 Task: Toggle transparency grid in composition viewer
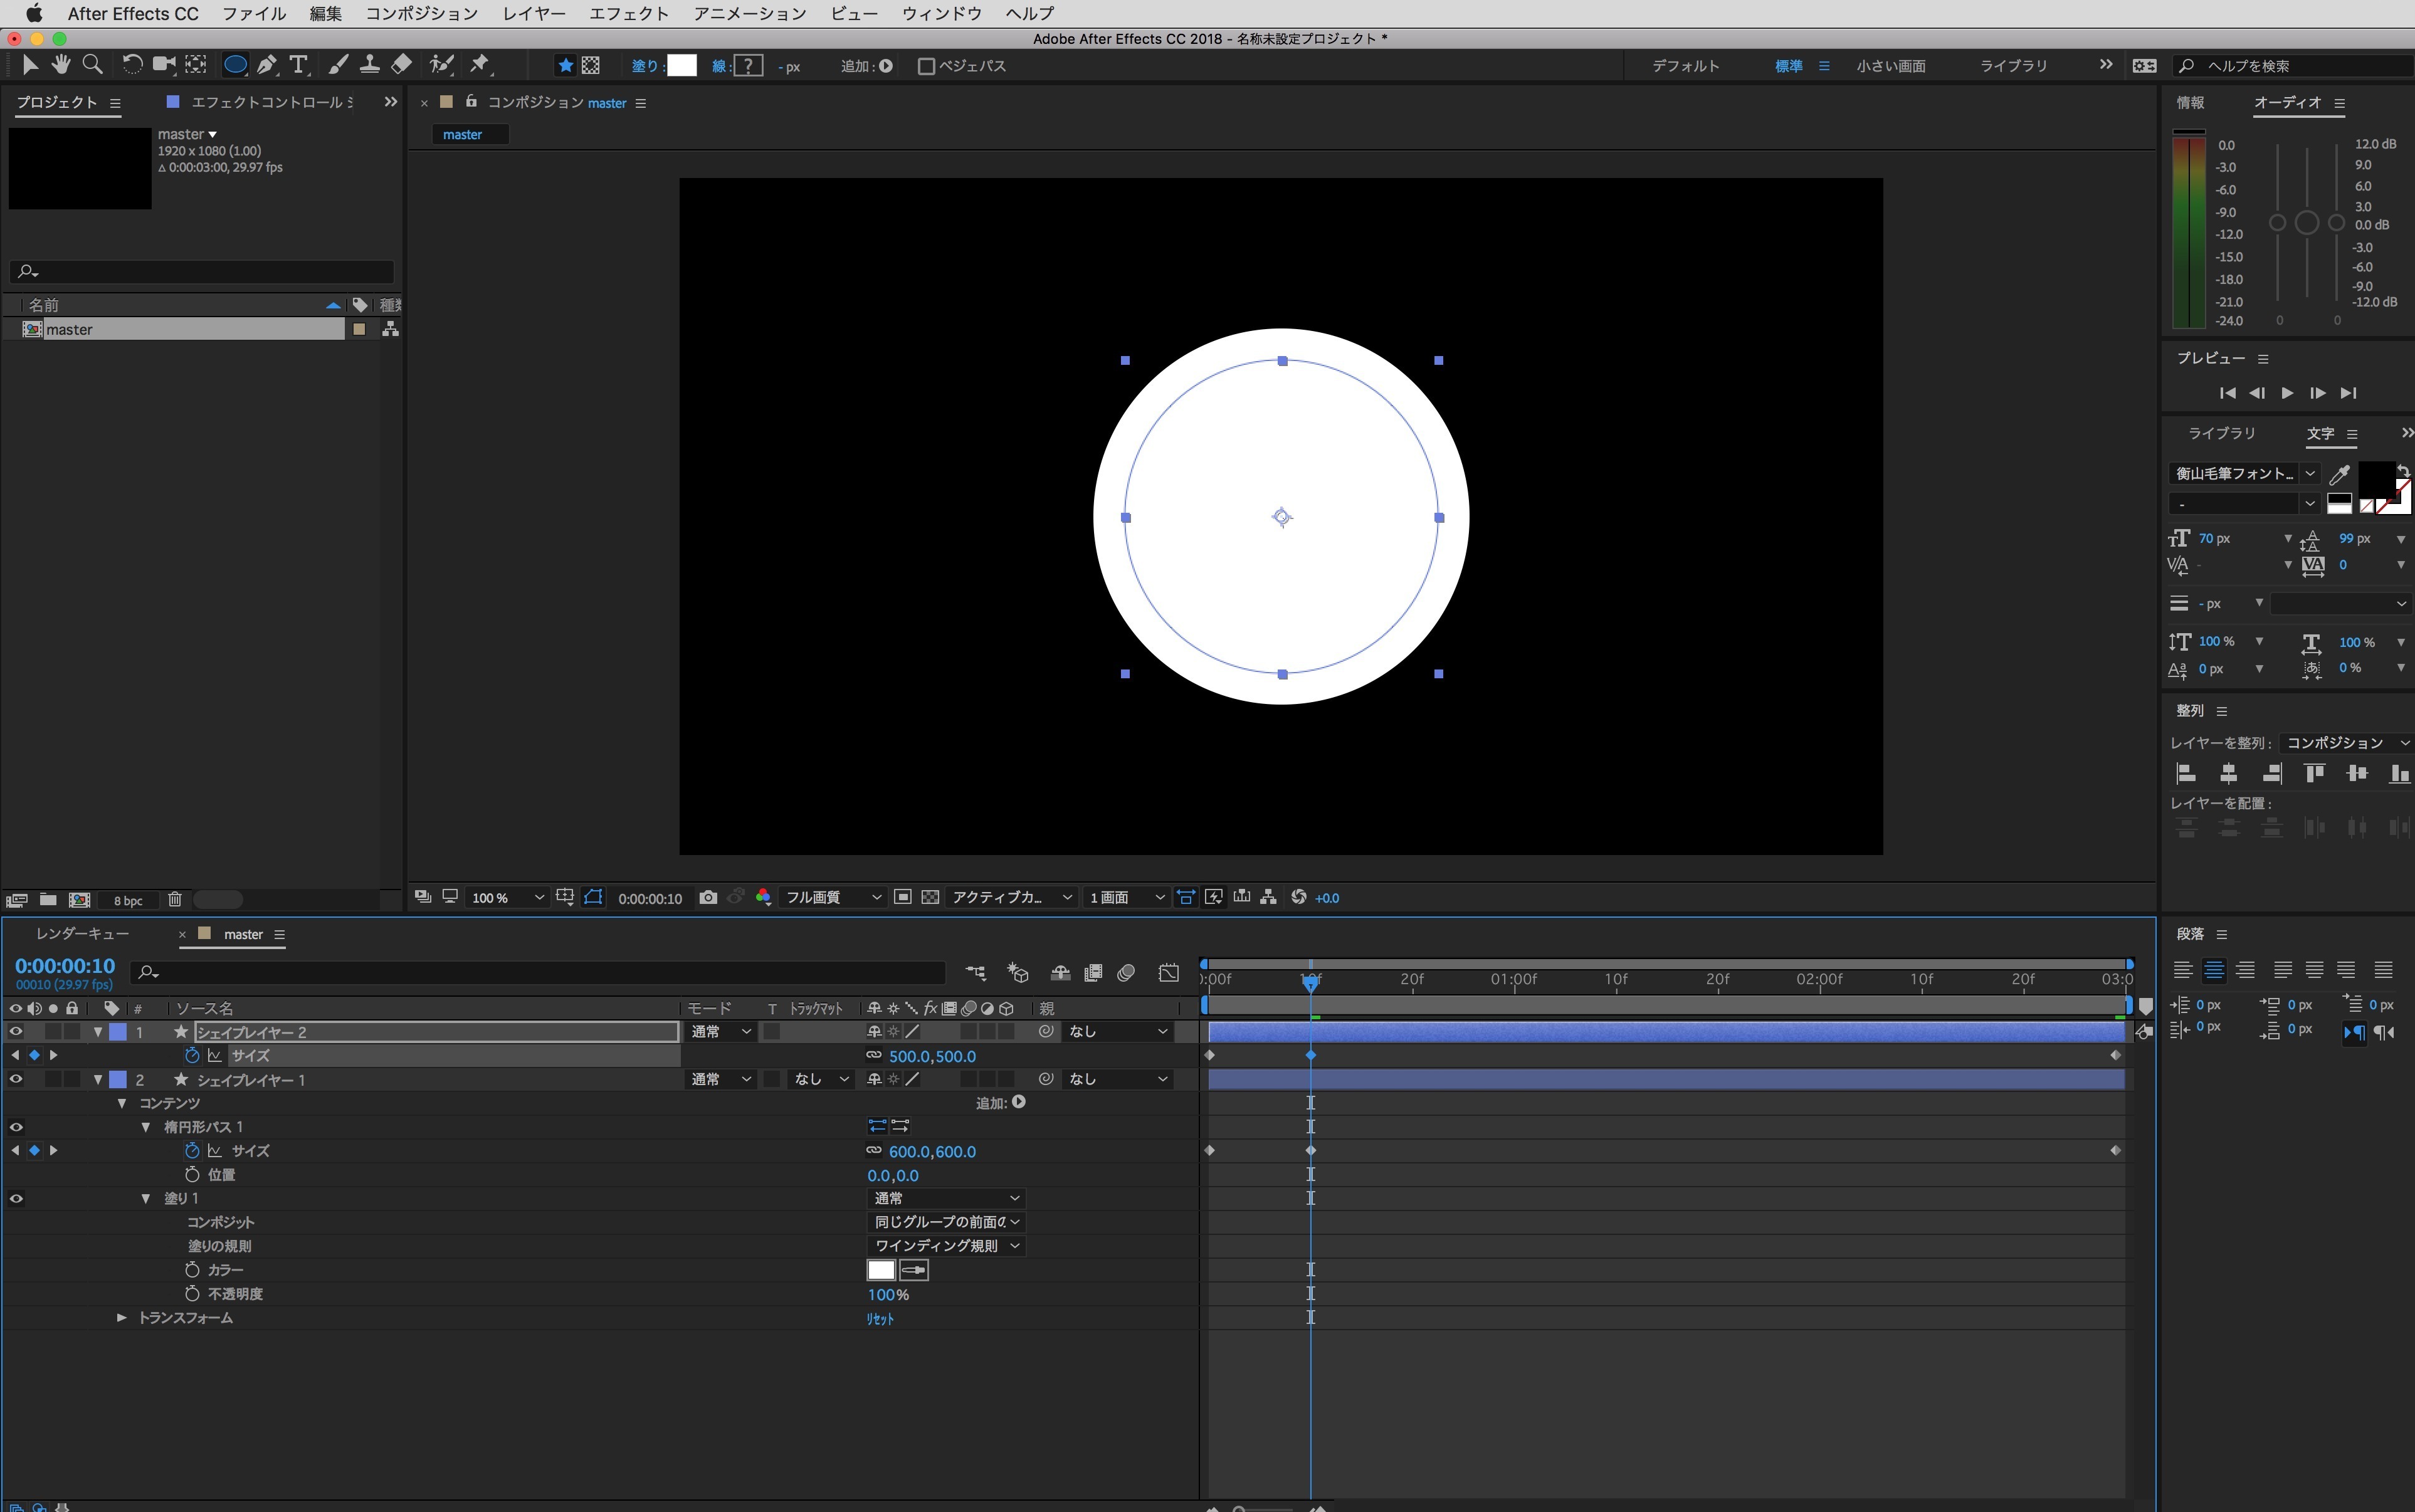[931, 897]
